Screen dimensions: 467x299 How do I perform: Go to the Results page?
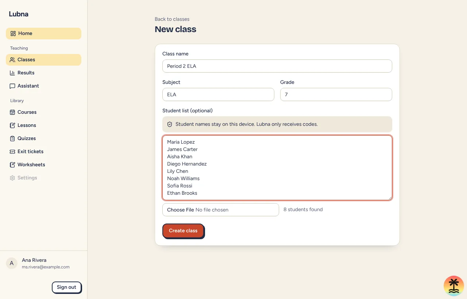[x=43, y=73]
